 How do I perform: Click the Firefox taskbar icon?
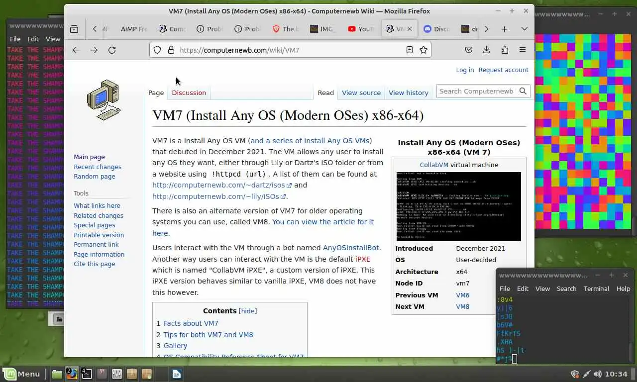coord(72,374)
